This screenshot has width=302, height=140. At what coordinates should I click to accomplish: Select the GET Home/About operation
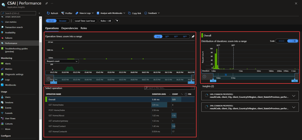pos(120,116)
